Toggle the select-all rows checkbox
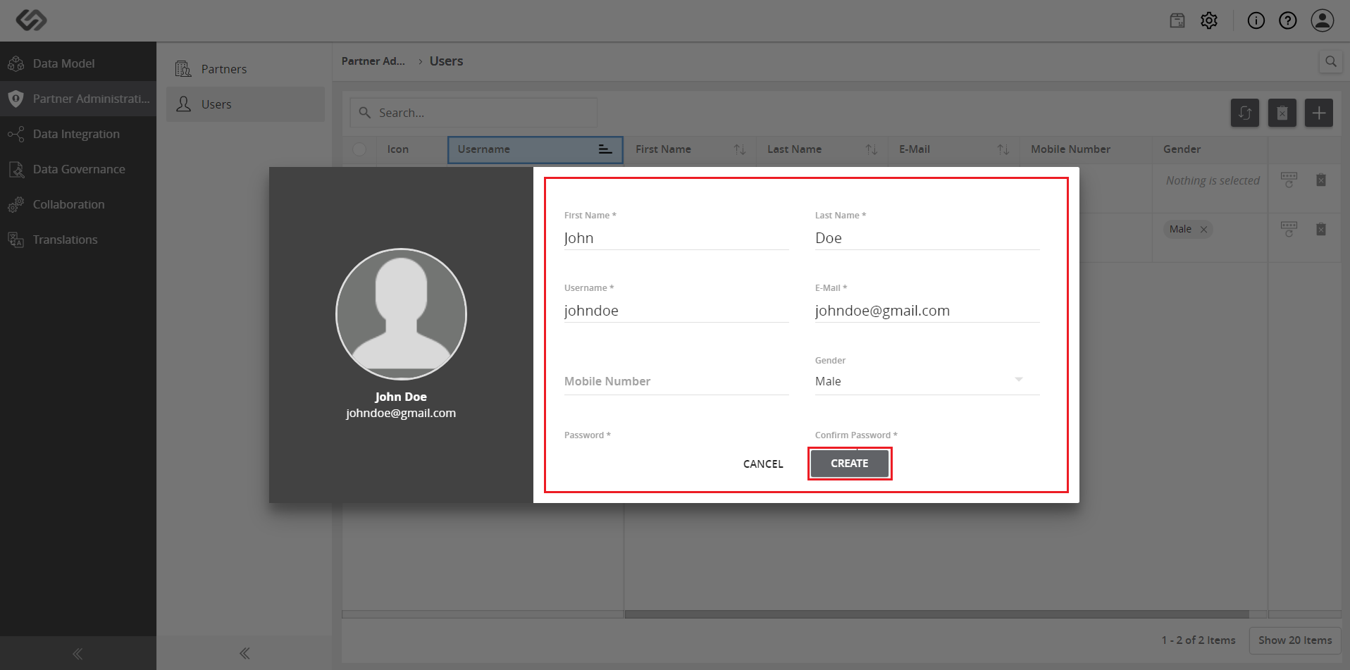1350x670 pixels. coord(359,149)
